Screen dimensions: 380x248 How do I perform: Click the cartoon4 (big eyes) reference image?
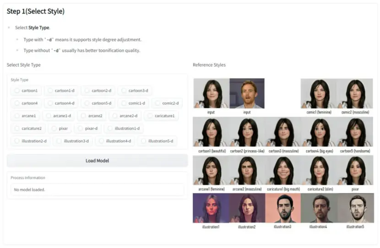point(319,132)
